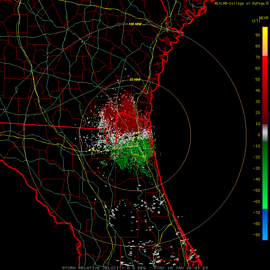The width and height of the screenshot is (270, 270).
Task: Click the gray zero-velocity band of the color bar
Action: [x=265, y=133]
